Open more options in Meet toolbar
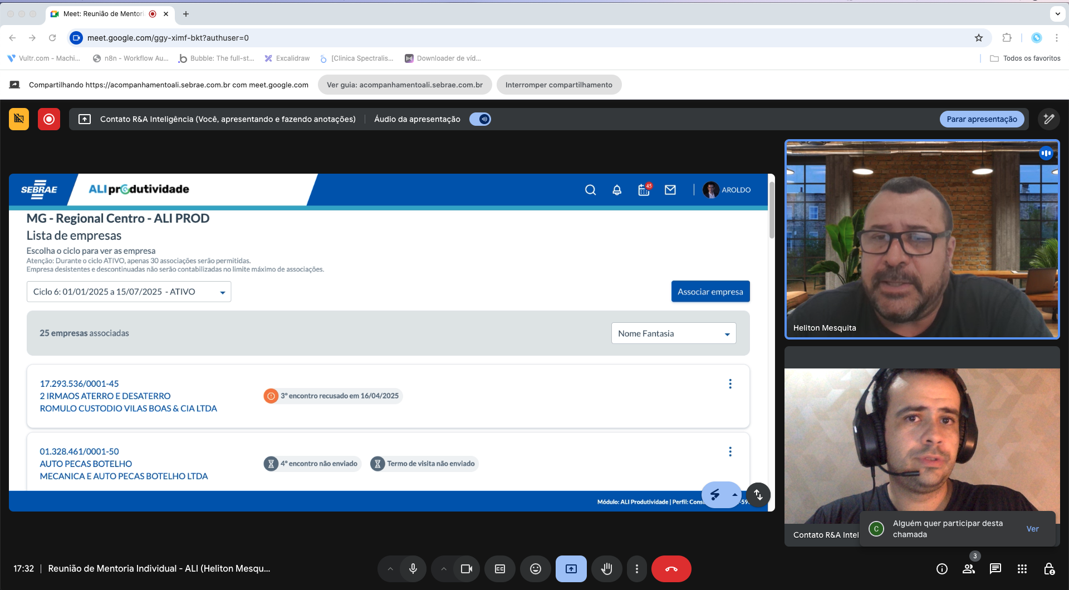 click(x=637, y=569)
